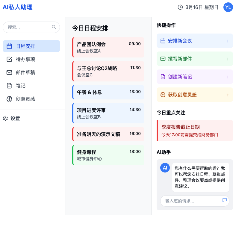Screen dimensions: 236x227
Task: Click the 撰写新邮件 quick action
Action: pyautogui.click(x=195, y=59)
